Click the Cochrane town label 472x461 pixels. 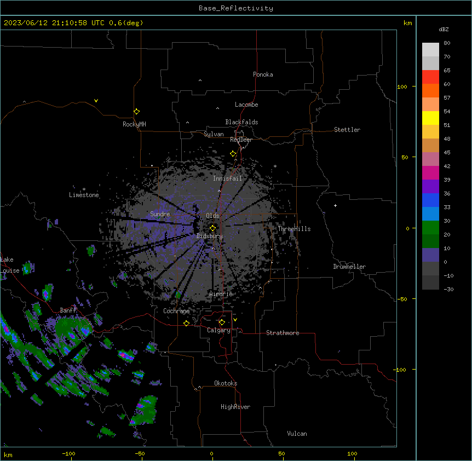[x=176, y=311]
